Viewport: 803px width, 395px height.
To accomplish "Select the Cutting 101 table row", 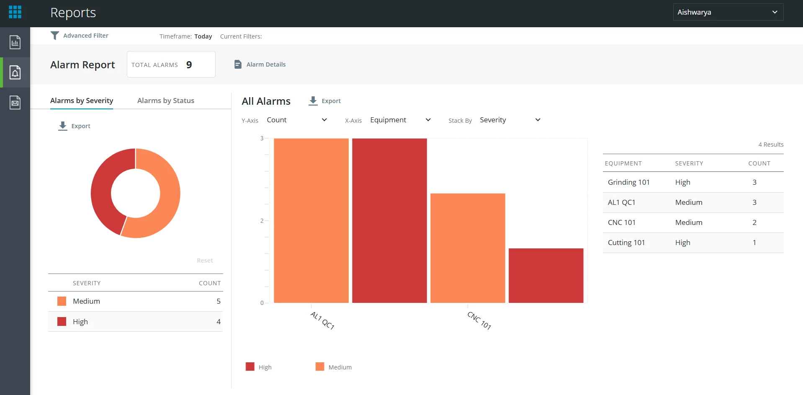I will pos(693,243).
